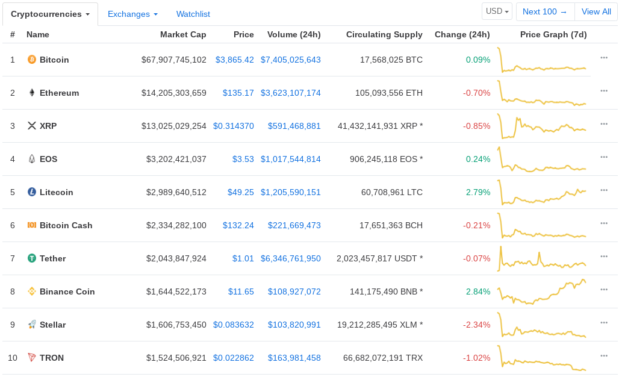Open the Binance Coin name link

click(67, 291)
